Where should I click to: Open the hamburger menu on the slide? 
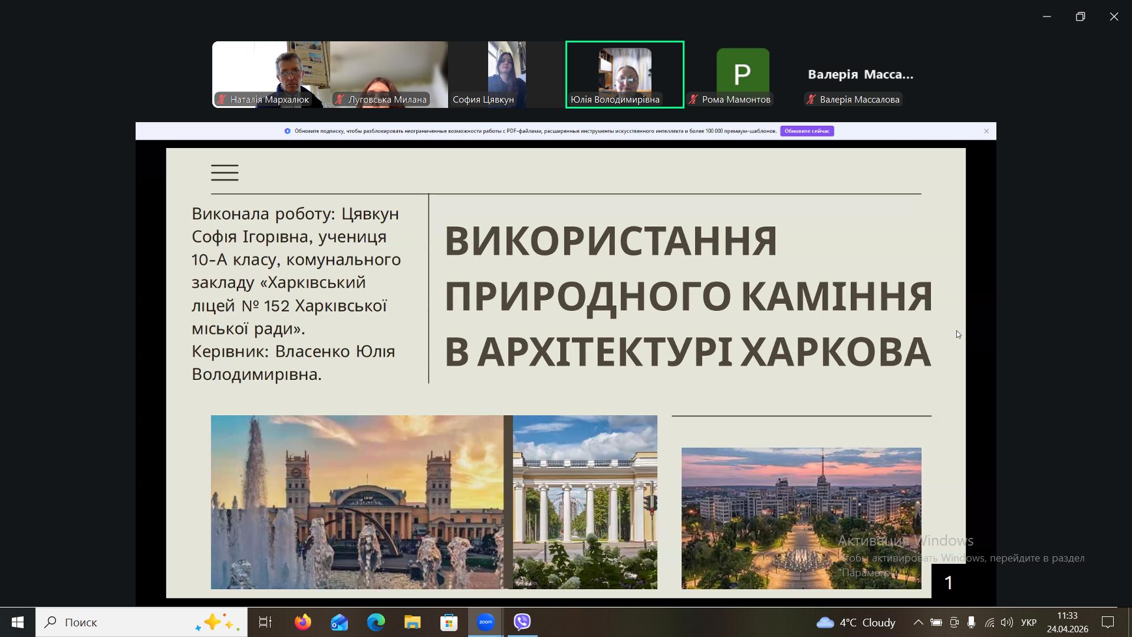pyautogui.click(x=225, y=173)
